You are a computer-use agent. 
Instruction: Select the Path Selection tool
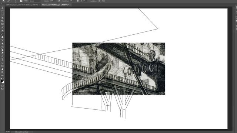[2, 63]
